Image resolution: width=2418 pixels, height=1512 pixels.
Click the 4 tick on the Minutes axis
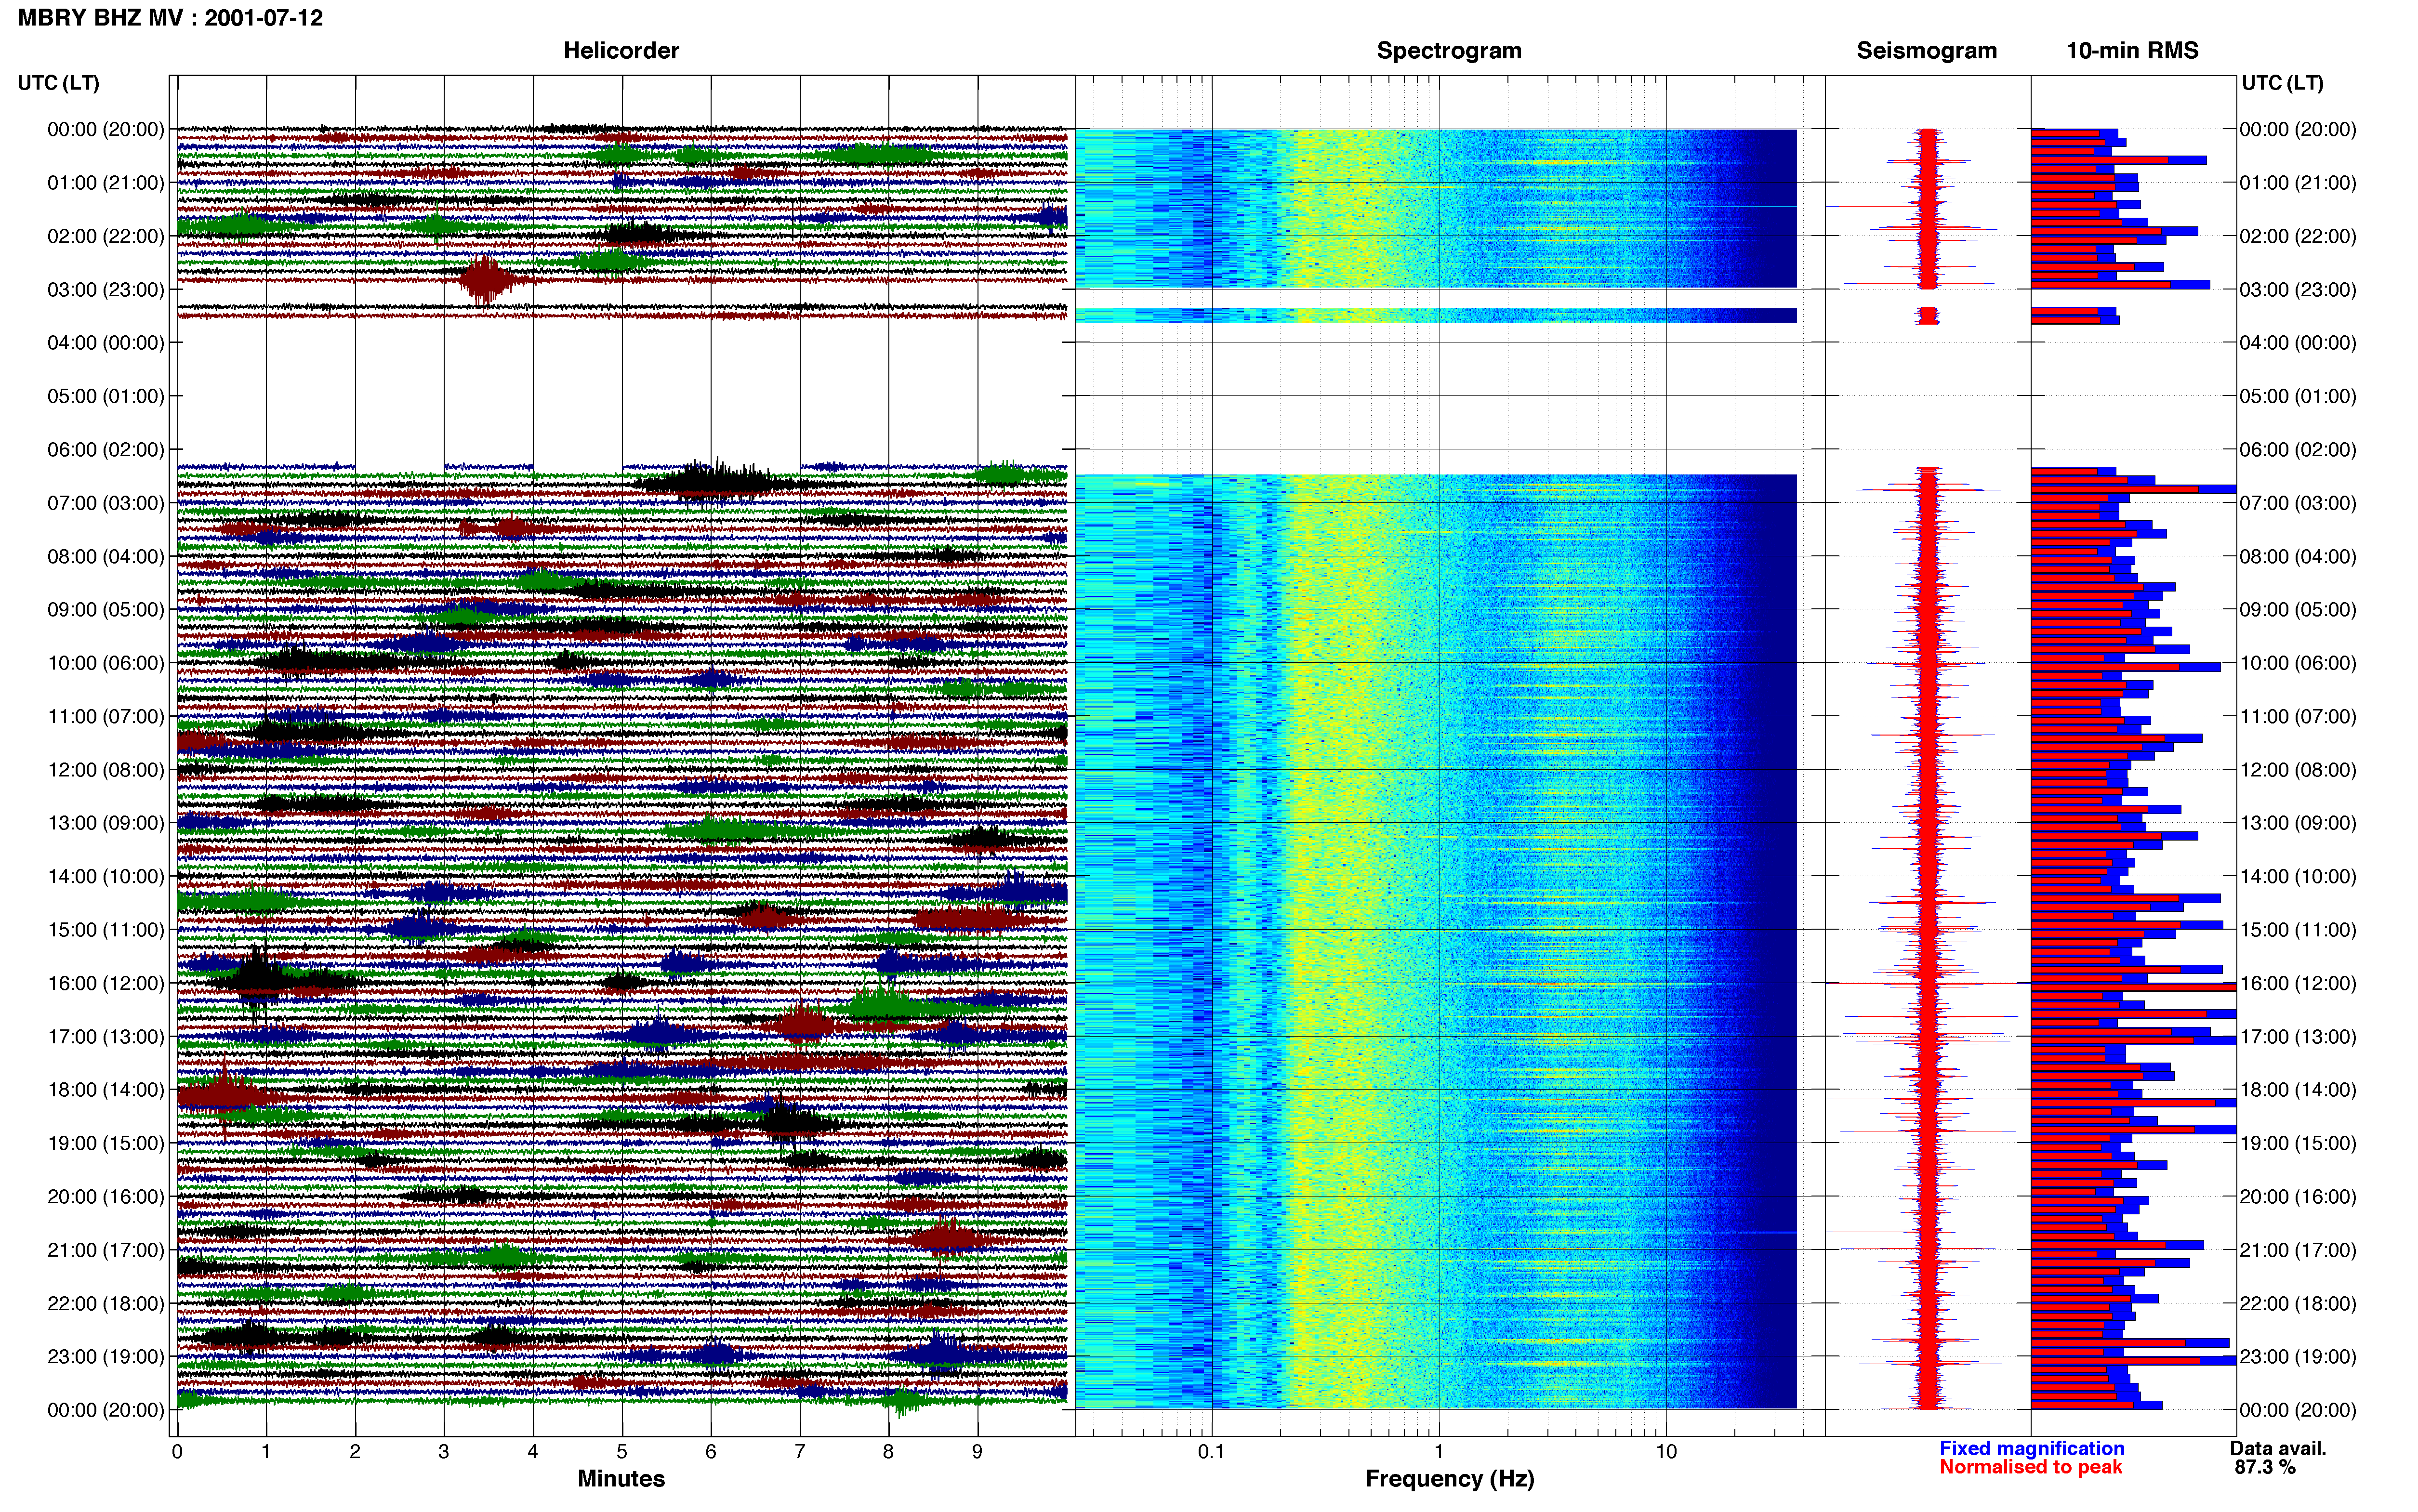coord(533,1451)
